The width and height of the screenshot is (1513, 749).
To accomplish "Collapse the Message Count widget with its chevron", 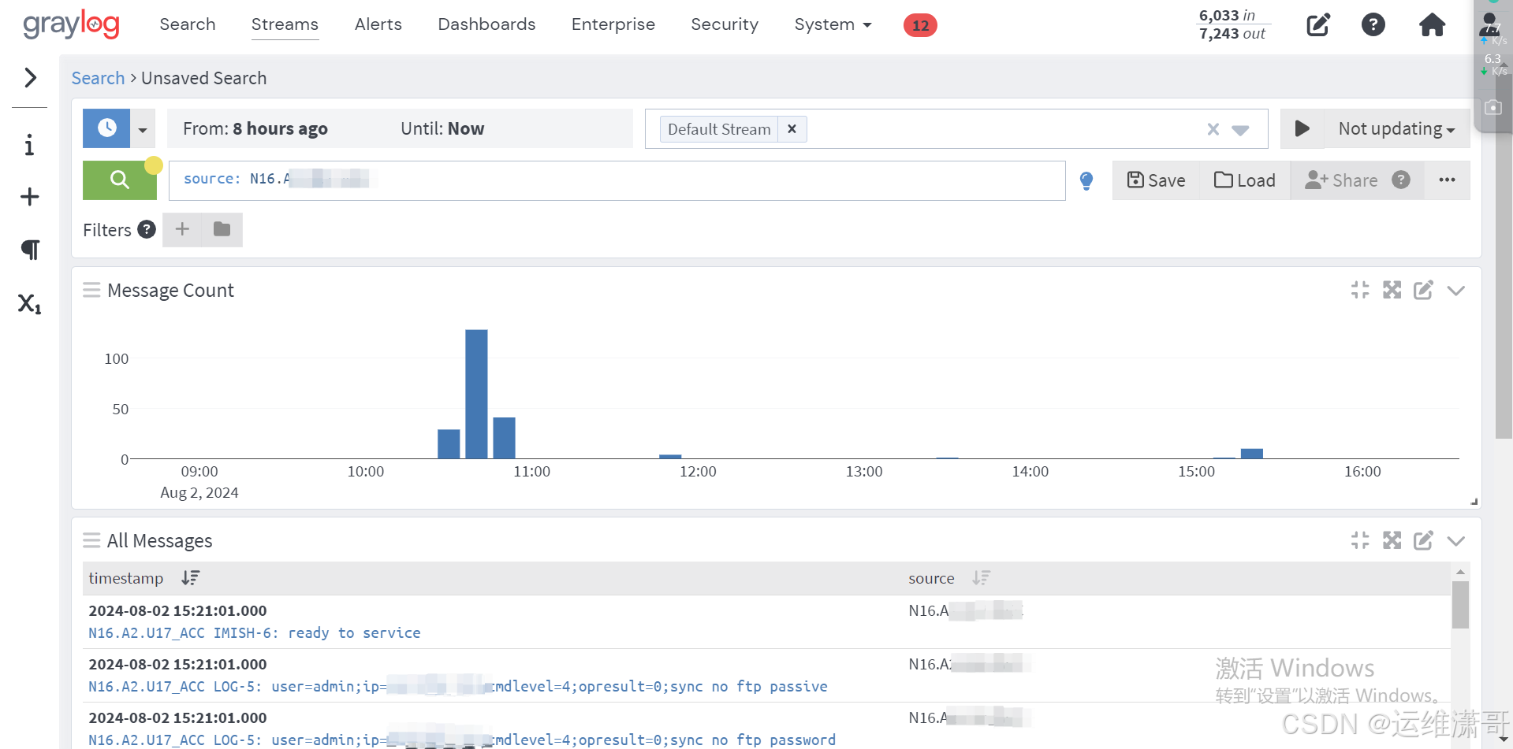I will click(1455, 290).
